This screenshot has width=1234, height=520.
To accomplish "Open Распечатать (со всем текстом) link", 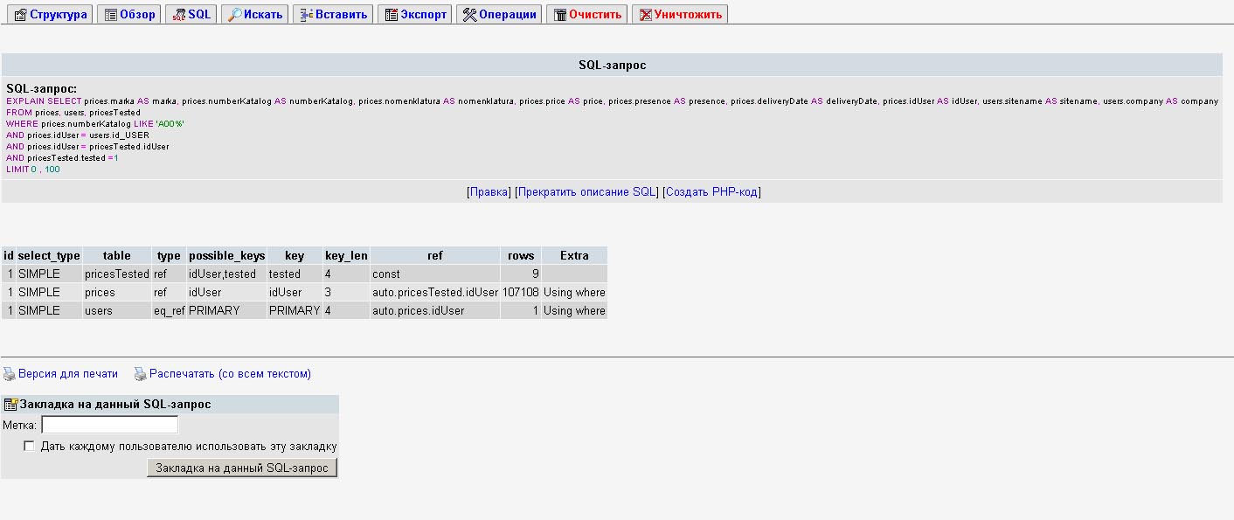I will 230,374.
